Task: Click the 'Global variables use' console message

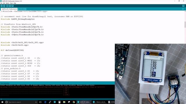Action: [48, 85]
